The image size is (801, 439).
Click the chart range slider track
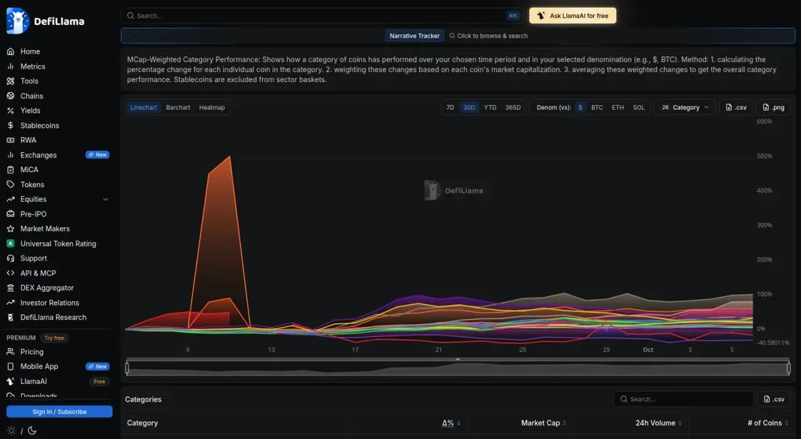coord(458,369)
